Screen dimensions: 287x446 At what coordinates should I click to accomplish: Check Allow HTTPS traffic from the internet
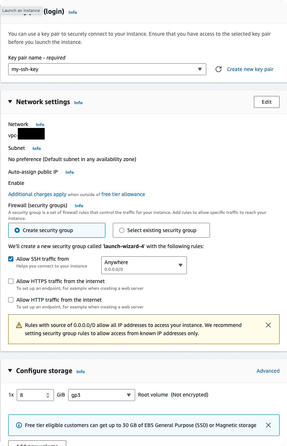11,281
